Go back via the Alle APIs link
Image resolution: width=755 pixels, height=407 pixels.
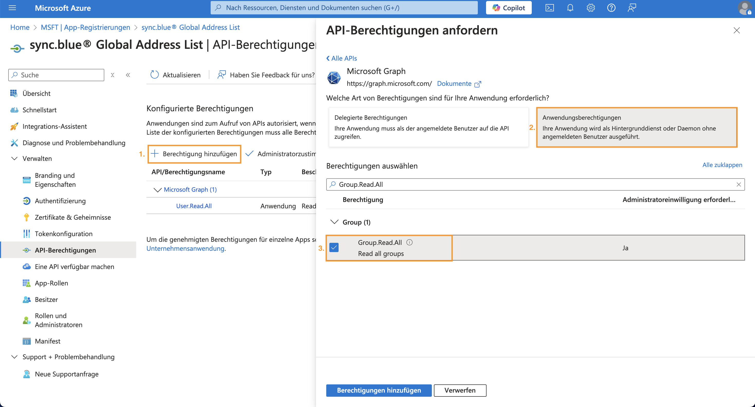pos(341,58)
